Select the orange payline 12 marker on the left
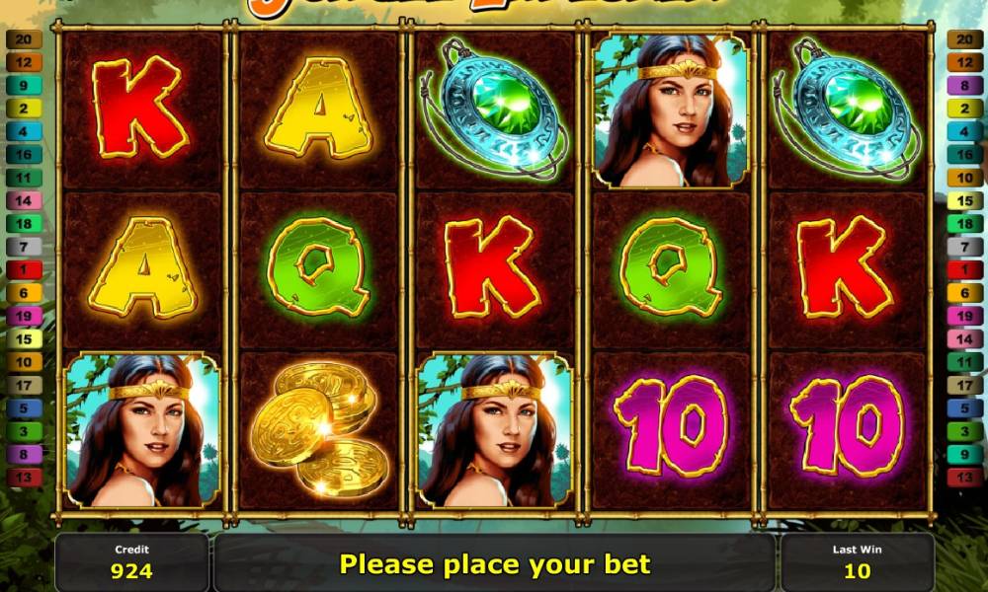This screenshot has height=592, width=988. click(24, 62)
